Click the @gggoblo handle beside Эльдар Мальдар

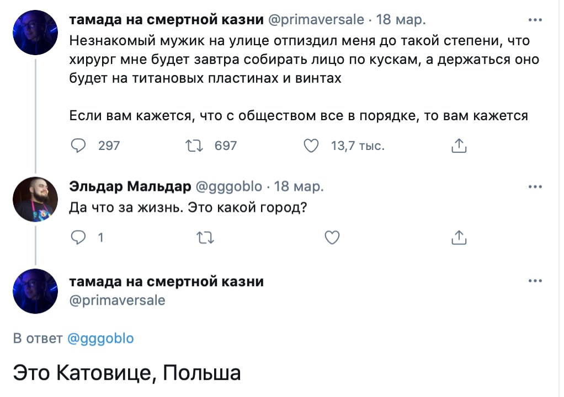[230, 186]
